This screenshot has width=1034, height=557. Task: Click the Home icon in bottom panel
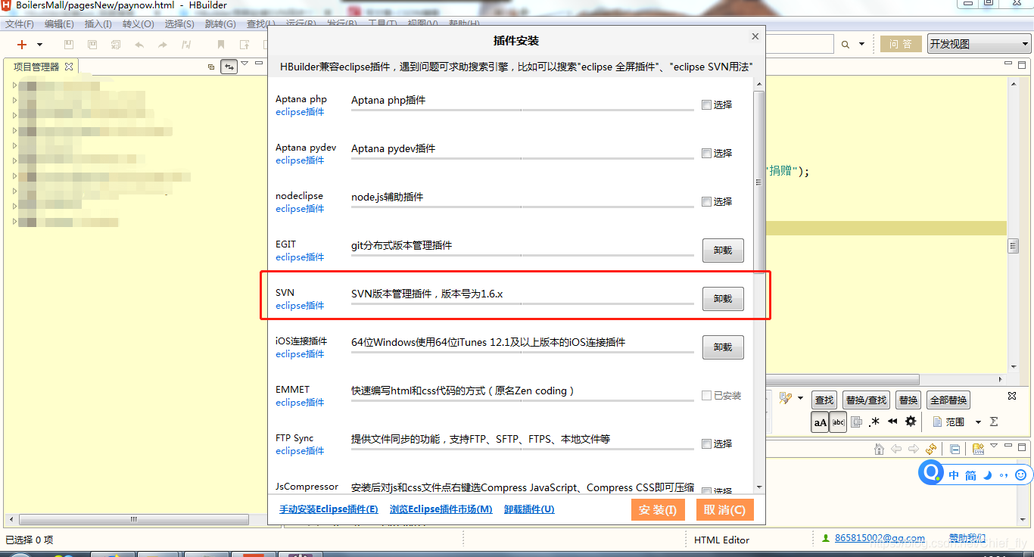(x=879, y=449)
